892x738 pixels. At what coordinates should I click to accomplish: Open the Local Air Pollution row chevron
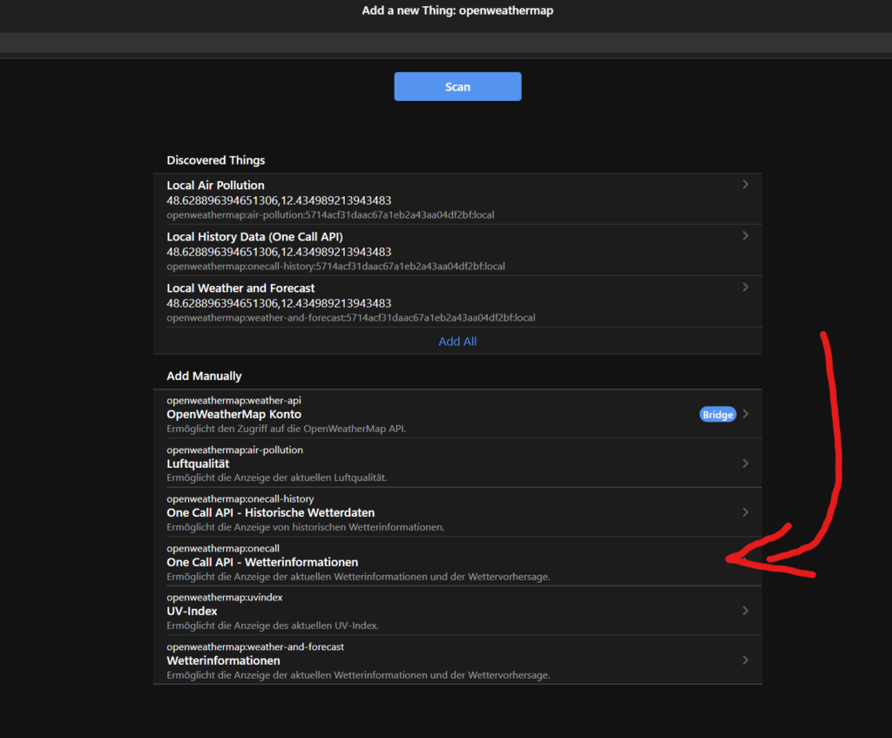(746, 185)
